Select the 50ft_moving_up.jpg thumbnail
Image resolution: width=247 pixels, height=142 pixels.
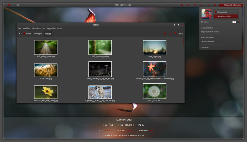coord(100,48)
